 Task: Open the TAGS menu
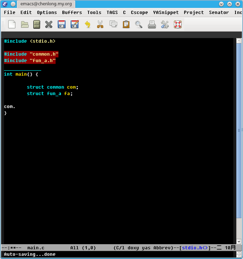click(x=112, y=12)
